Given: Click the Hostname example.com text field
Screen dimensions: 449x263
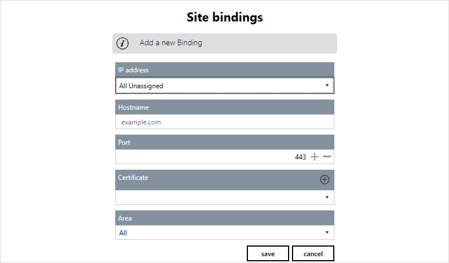Looking at the screenshot, I should [225, 122].
